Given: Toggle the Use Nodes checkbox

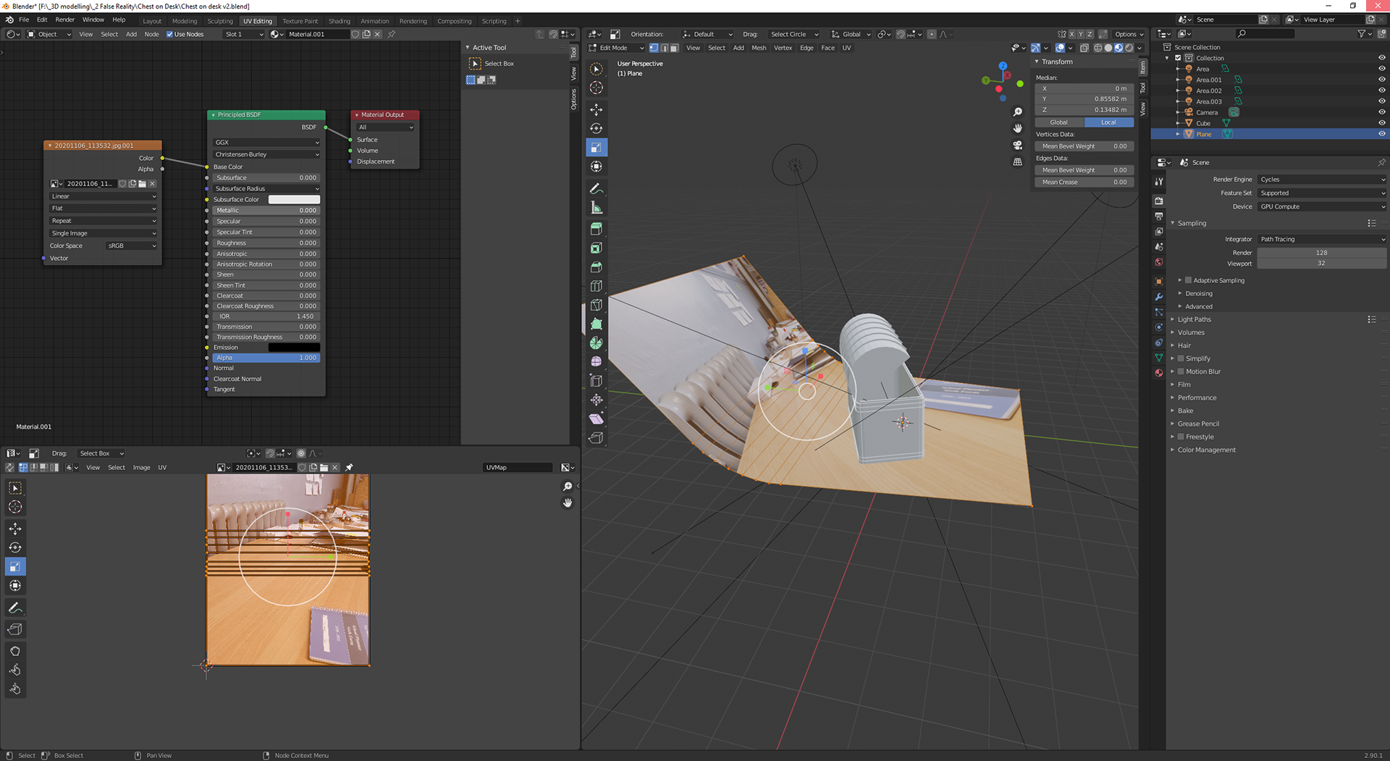Looking at the screenshot, I should pos(169,34).
